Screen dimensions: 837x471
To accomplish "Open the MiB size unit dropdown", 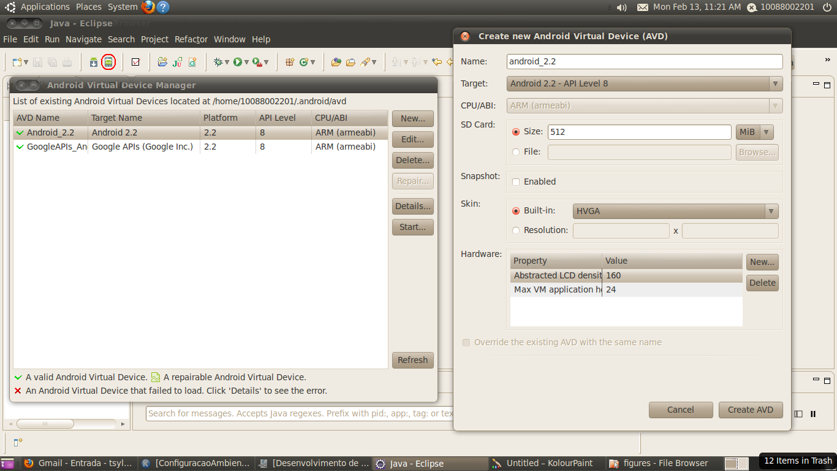I will [755, 132].
